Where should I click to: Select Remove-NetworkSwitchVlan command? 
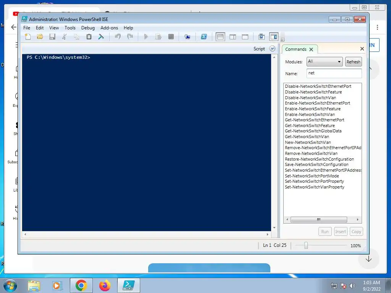(311, 153)
